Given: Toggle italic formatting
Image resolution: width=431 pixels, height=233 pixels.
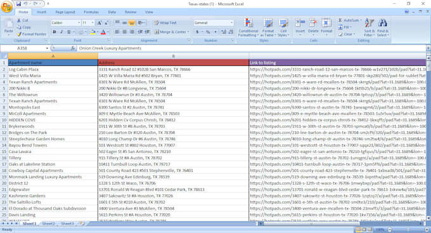Looking at the screenshot, I should pos(61,32).
